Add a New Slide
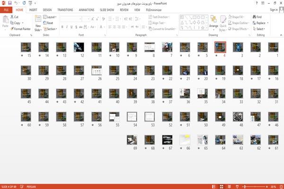 coord(38,24)
